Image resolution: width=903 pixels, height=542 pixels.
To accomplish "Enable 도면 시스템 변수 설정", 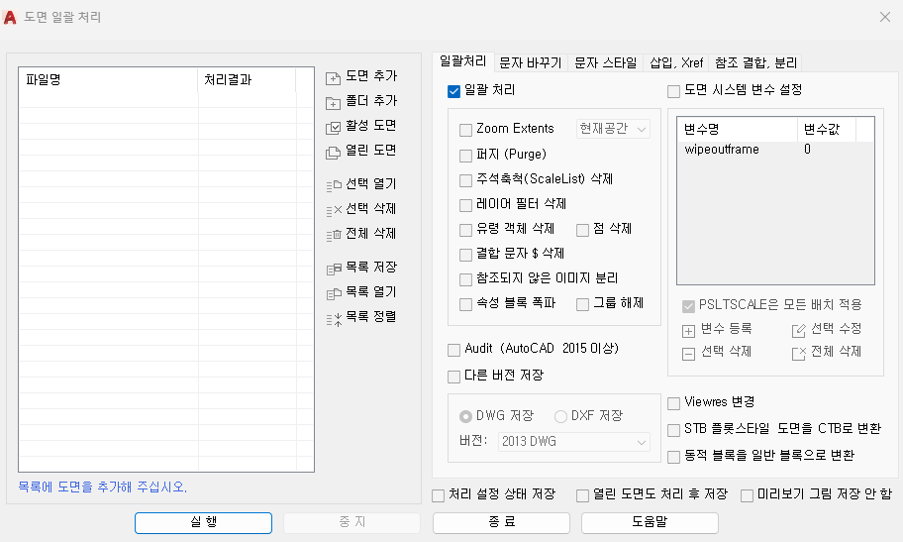I will 673,92.
